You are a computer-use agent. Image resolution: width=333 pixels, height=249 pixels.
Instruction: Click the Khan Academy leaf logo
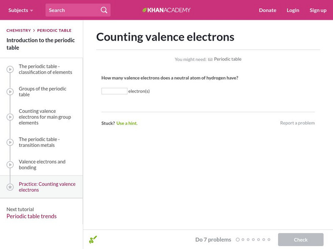(144, 10)
